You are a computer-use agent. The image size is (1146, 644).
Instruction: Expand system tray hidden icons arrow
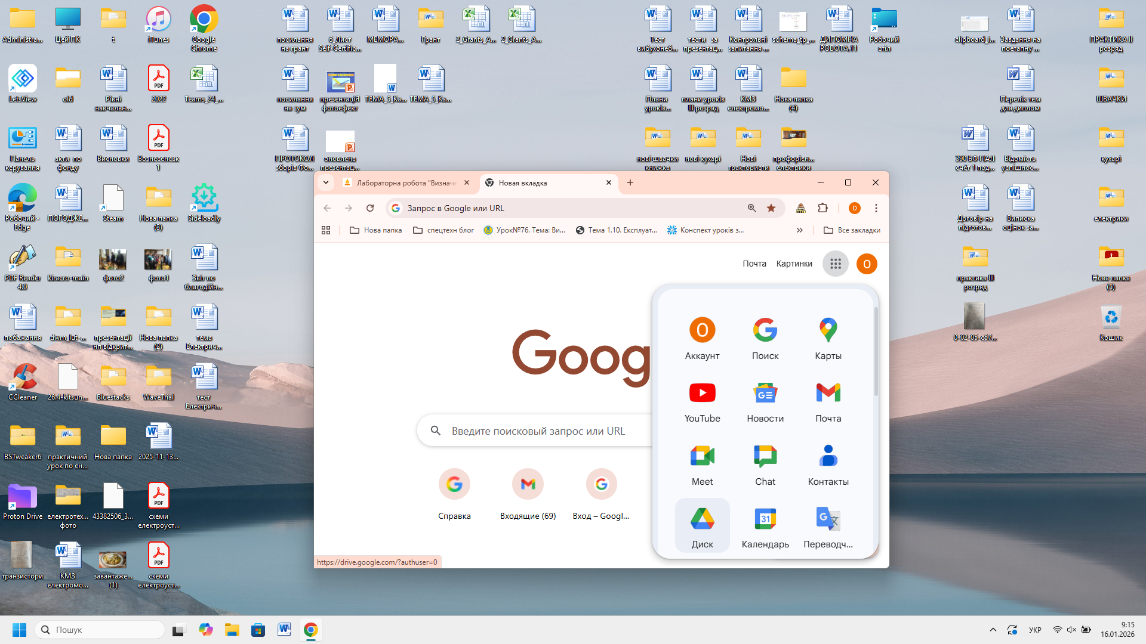pyautogui.click(x=993, y=630)
